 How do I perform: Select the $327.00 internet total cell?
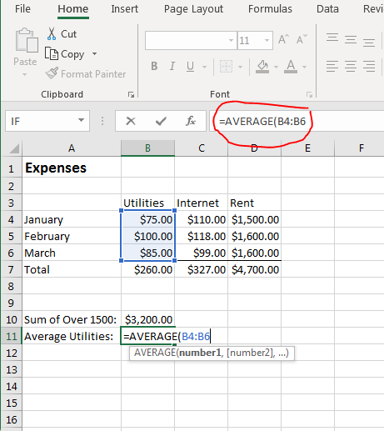(201, 269)
